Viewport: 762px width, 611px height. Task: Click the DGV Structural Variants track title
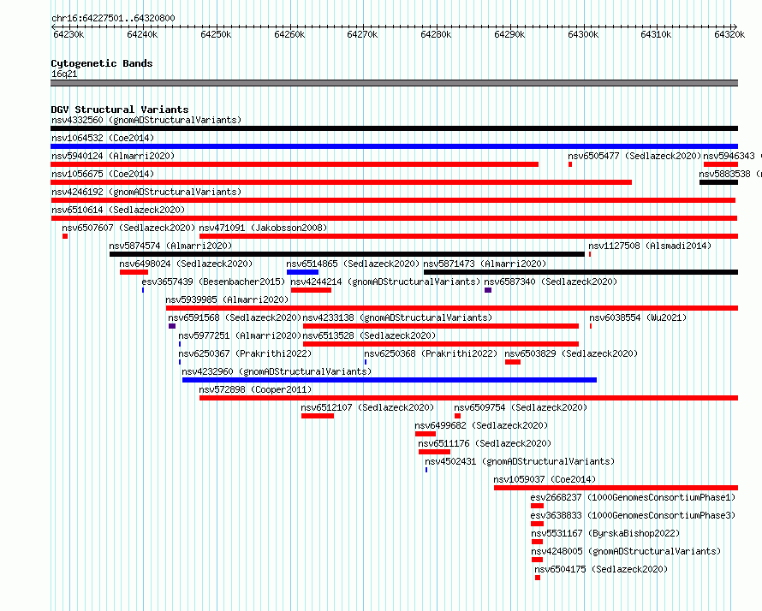[x=120, y=110]
